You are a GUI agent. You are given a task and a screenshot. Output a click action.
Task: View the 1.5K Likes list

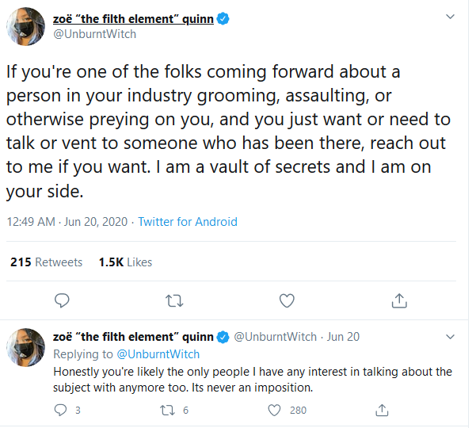pos(125,262)
